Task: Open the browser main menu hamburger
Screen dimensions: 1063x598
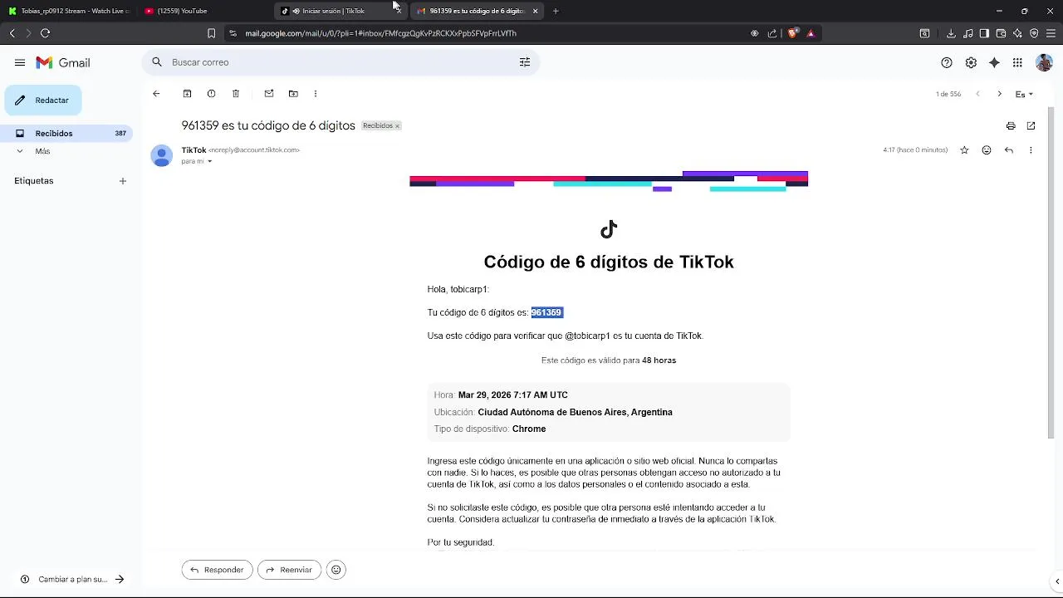Action: (x=1051, y=33)
